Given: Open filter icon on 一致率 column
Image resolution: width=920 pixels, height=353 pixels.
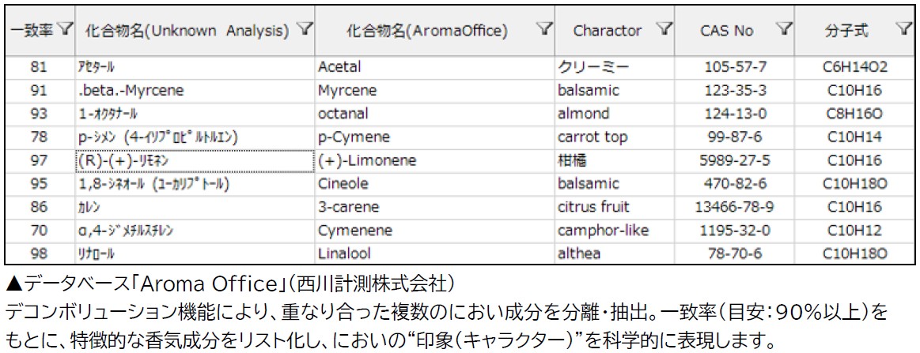Looking at the screenshot, I should point(66,28).
